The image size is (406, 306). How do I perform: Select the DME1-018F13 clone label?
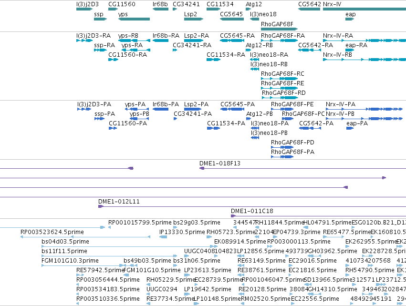(220, 163)
